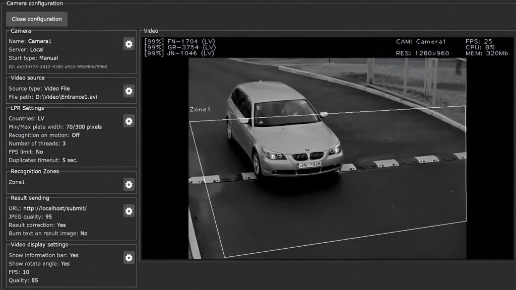Select the file path D:\Video\Entrance1.avi
The image size is (516, 290).
point(66,97)
